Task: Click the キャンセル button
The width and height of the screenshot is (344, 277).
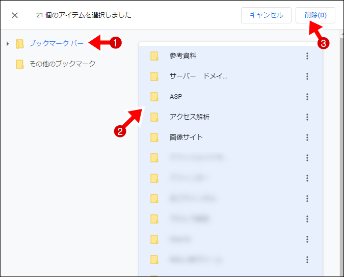Action: coord(266,15)
